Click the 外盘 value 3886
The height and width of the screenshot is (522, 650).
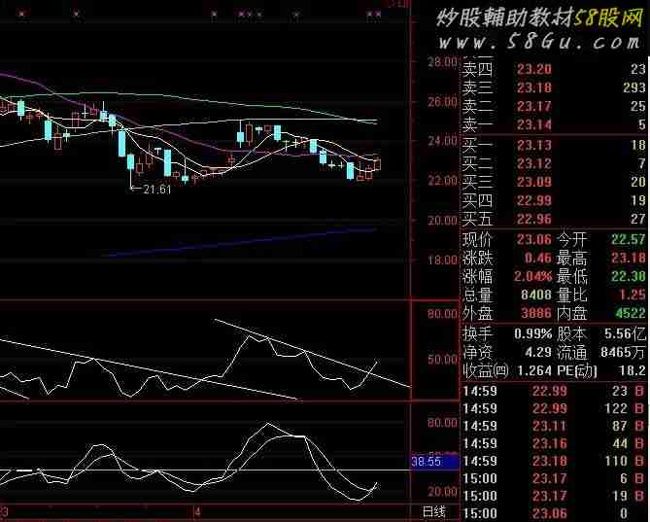[536, 313]
